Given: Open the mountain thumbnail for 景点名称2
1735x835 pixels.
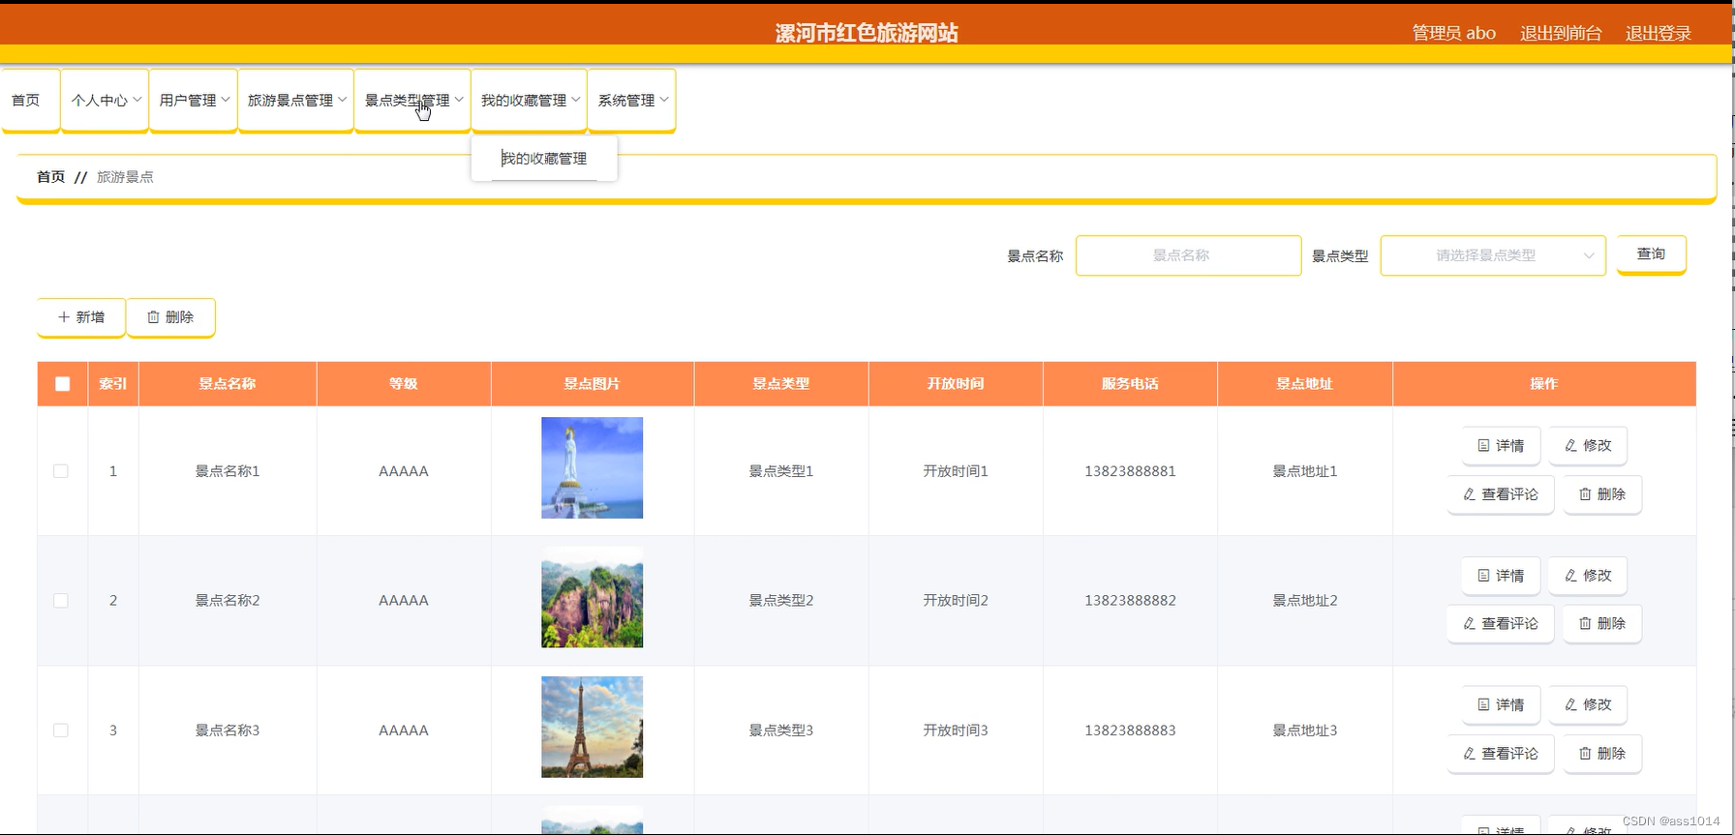Looking at the screenshot, I should 592,597.
